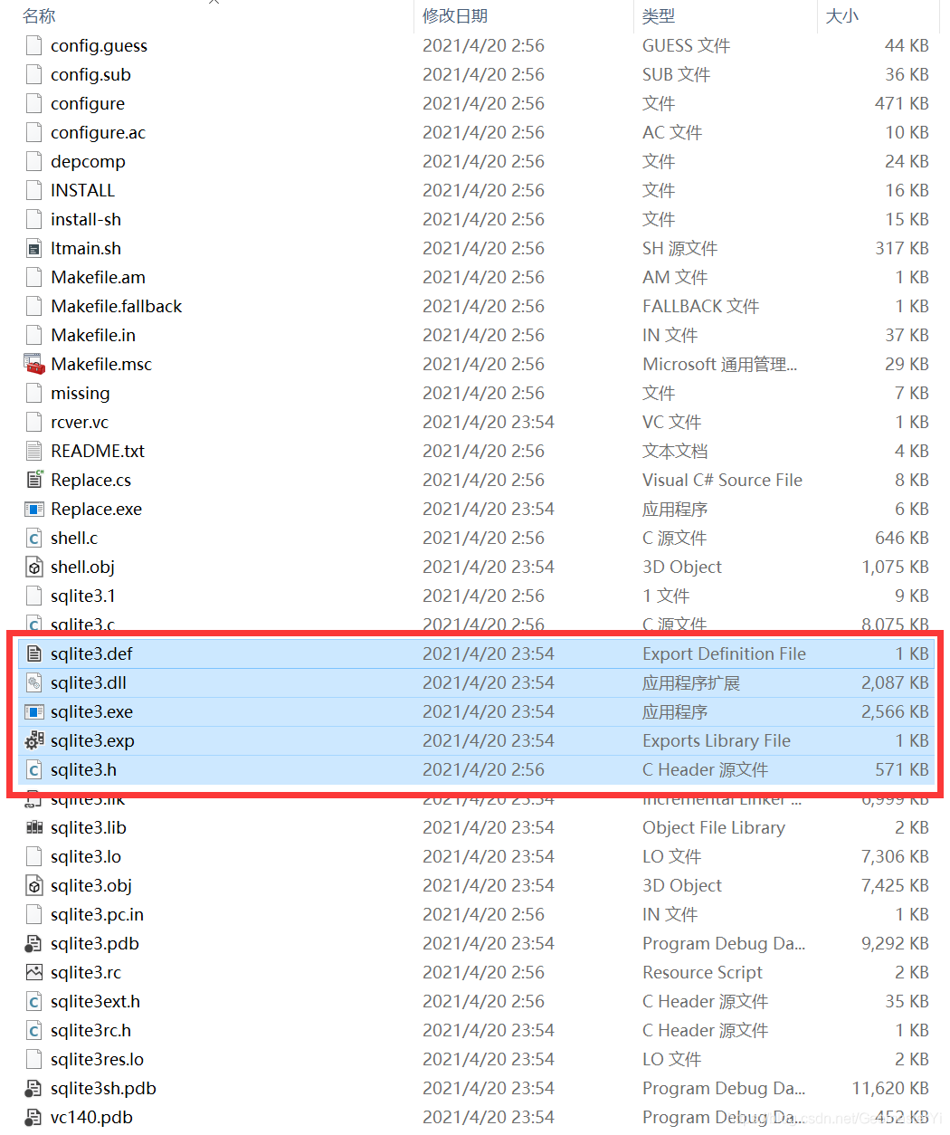The height and width of the screenshot is (1135, 950).
Task: Click the sqlite3.1 blank file icon
Action: (x=34, y=596)
